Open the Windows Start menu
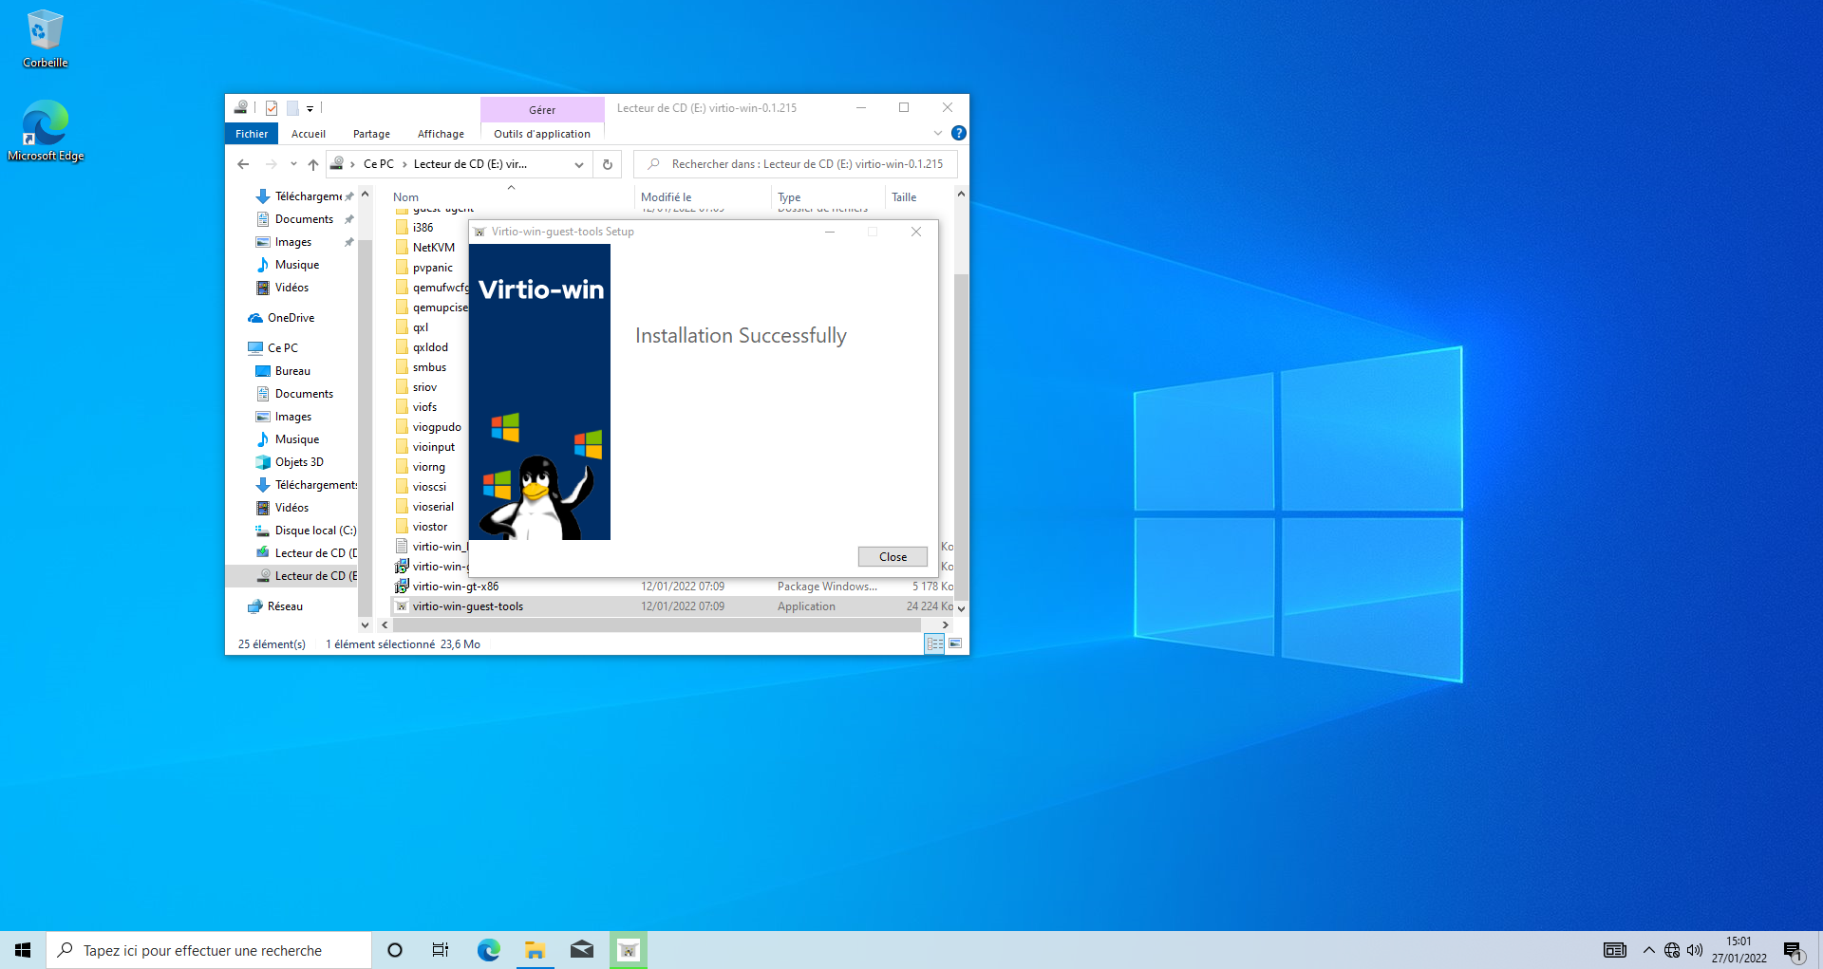 (23, 950)
